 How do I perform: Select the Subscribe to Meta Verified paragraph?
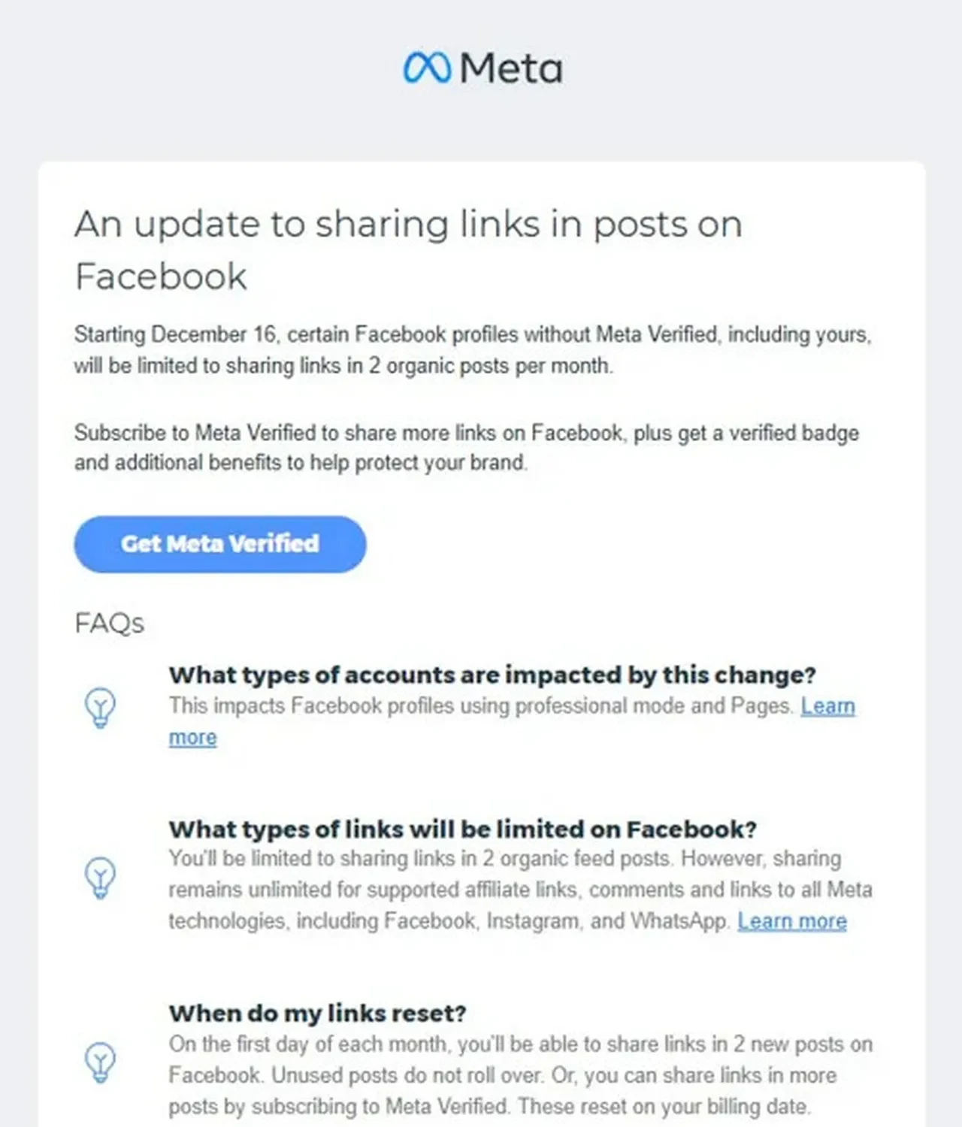[466, 447]
